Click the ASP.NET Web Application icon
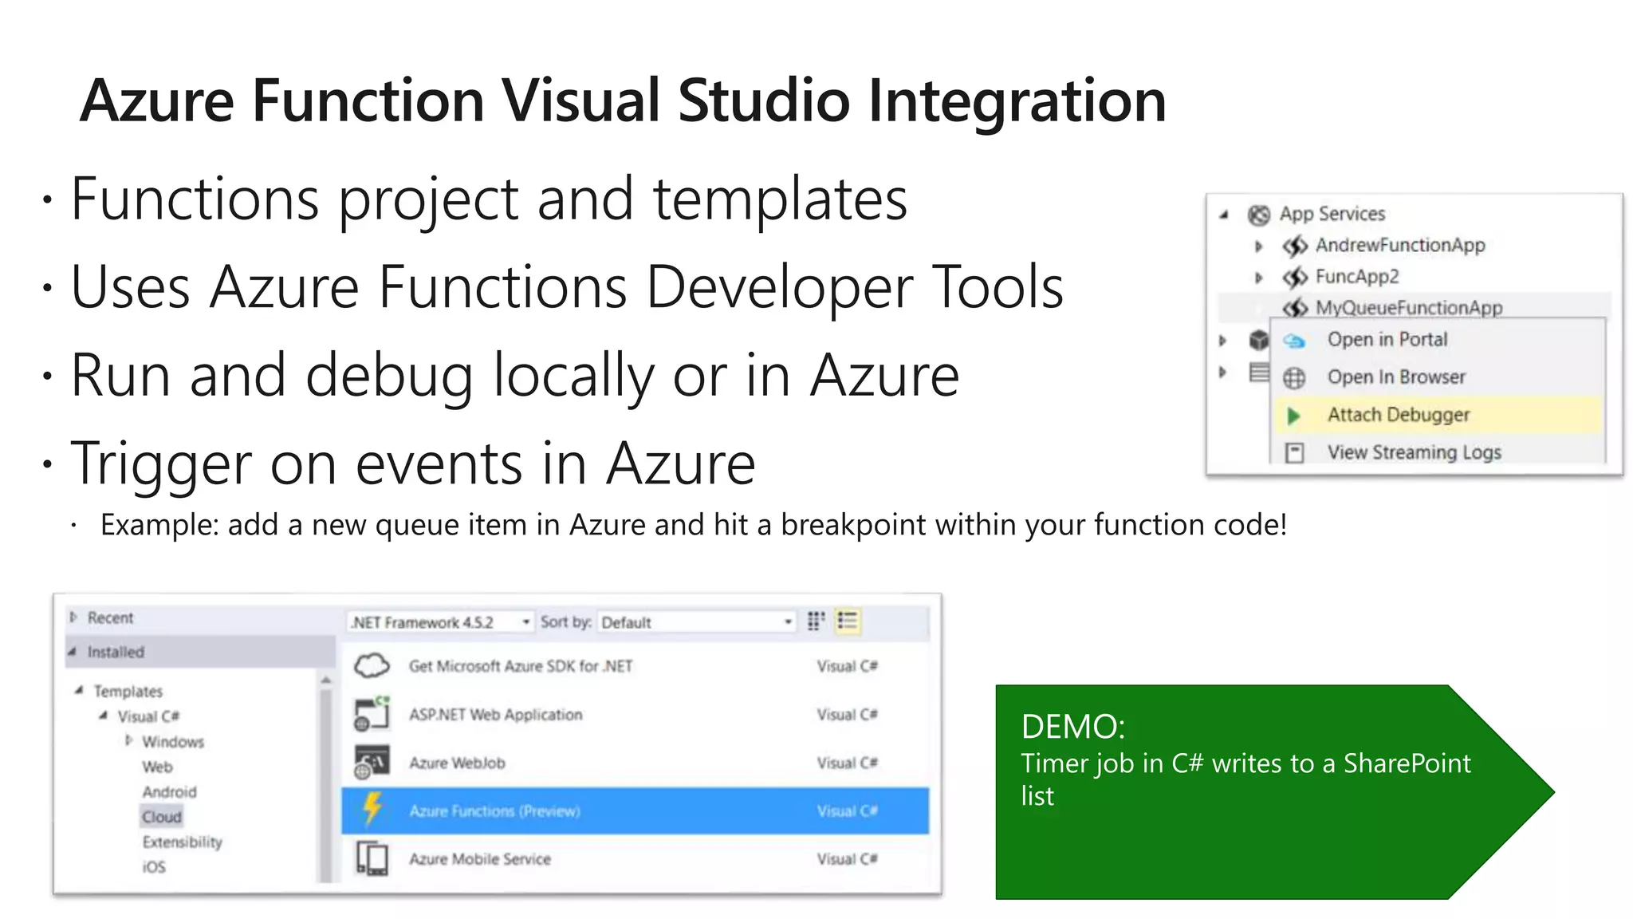 coord(372,714)
